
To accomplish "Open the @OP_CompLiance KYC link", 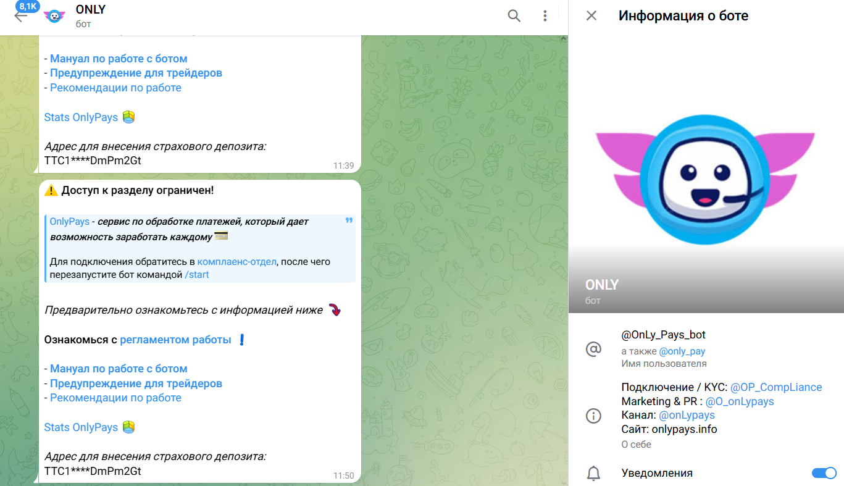I will click(x=776, y=387).
